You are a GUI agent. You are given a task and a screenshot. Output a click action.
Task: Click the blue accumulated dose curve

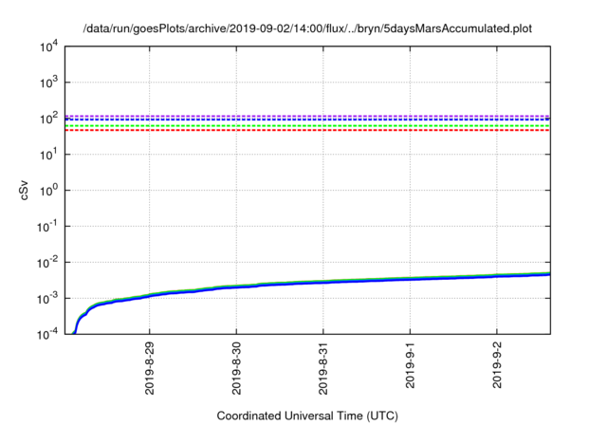click(x=323, y=282)
